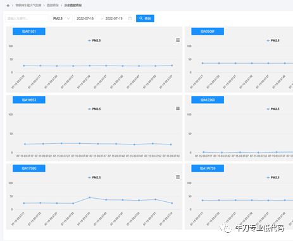This screenshot has width=293, height=241.
Task: Open the second breadcrumb item before the current page
Action: [x=53, y=6]
